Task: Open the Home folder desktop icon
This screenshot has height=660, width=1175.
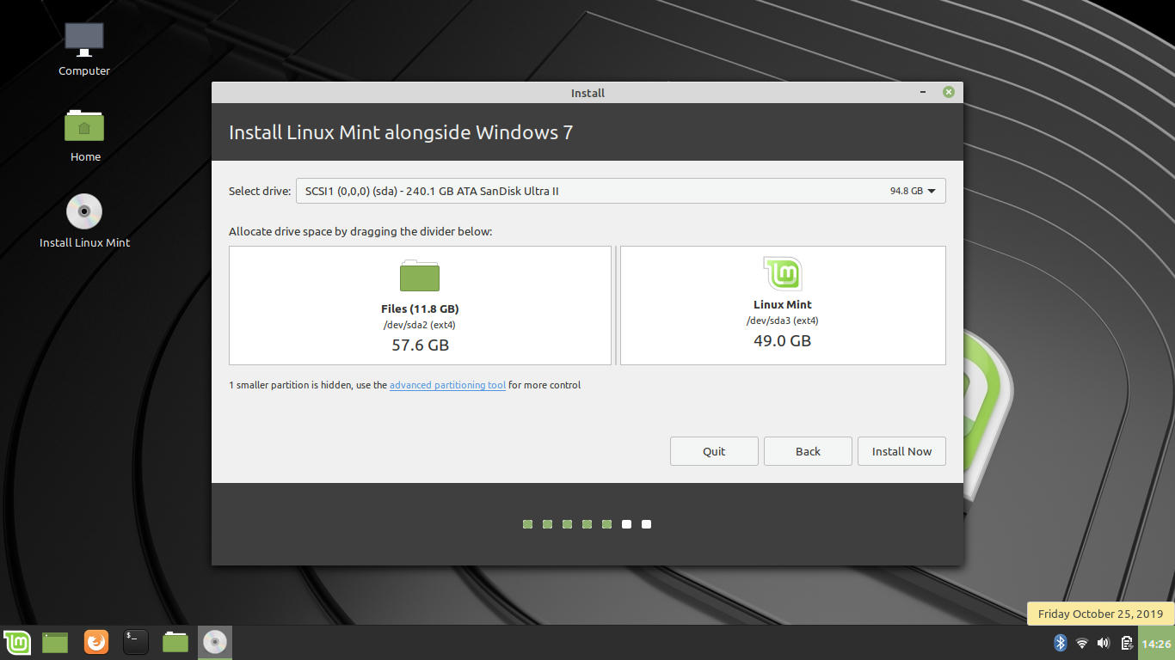Action: pos(84,125)
